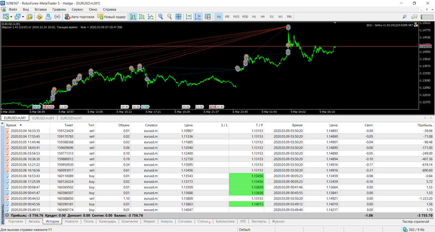Zoom in on the chart
The height and width of the screenshot is (232, 435).
pyautogui.click(x=161, y=16)
